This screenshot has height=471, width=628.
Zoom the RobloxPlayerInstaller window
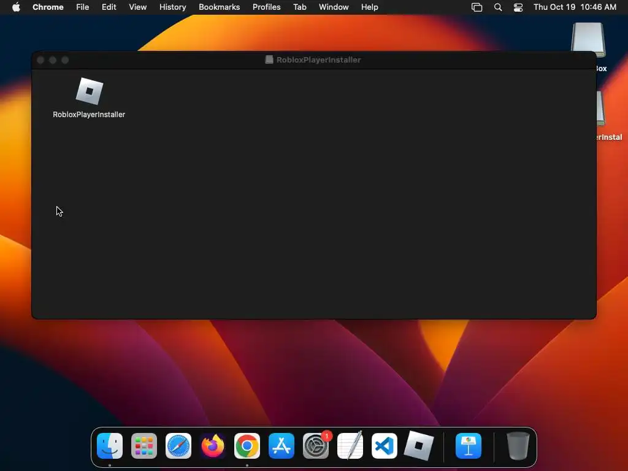[65, 60]
